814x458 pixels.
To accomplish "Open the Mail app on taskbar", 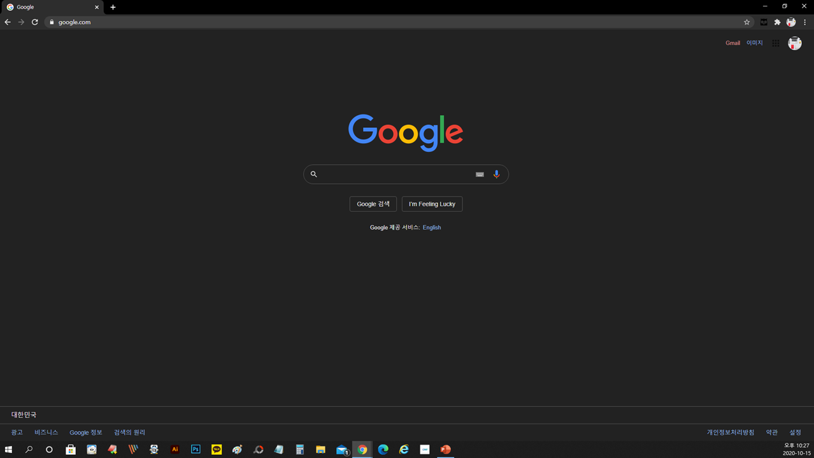I will point(342,450).
